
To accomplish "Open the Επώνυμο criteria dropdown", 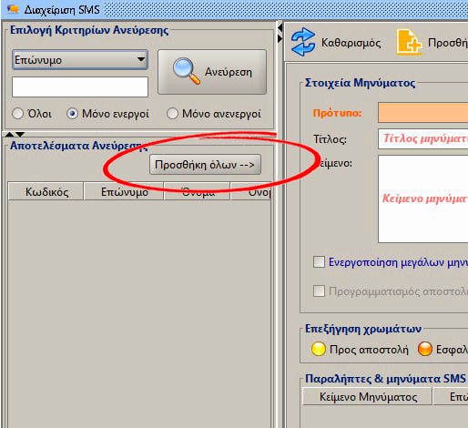I will click(80, 59).
